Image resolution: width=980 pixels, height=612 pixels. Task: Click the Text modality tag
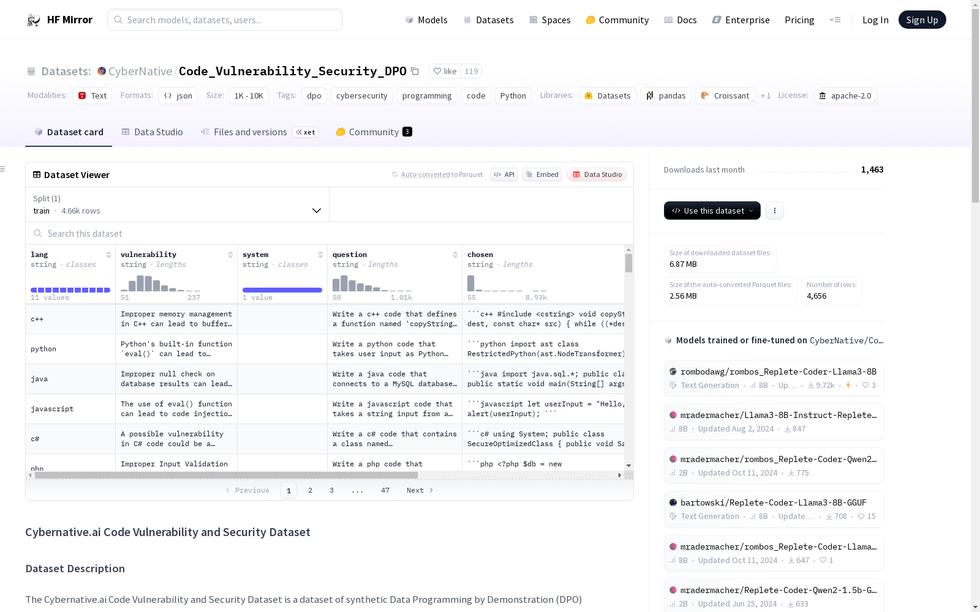coord(92,95)
